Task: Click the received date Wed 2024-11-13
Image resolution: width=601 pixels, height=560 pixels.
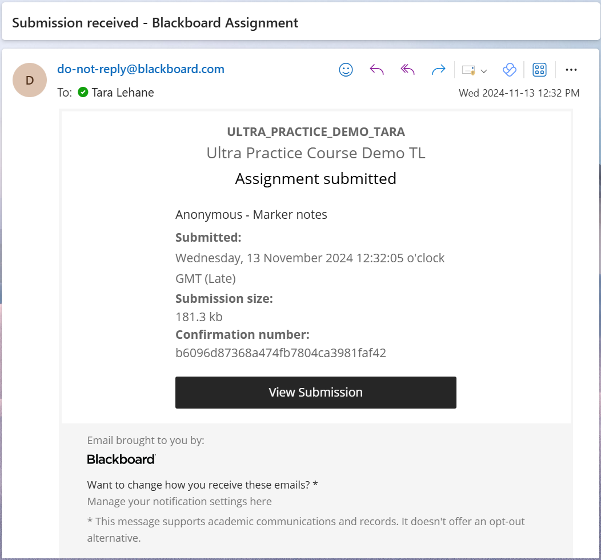Action: point(519,93)
